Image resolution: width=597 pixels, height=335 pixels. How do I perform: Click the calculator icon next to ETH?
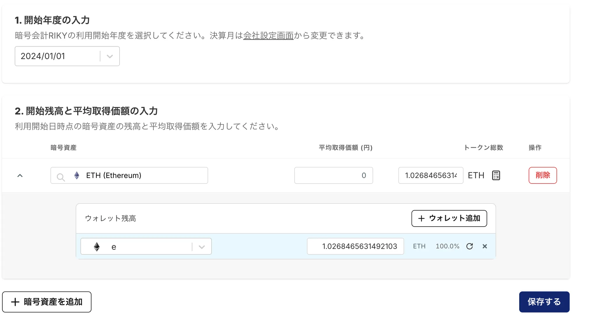[496, 175]
